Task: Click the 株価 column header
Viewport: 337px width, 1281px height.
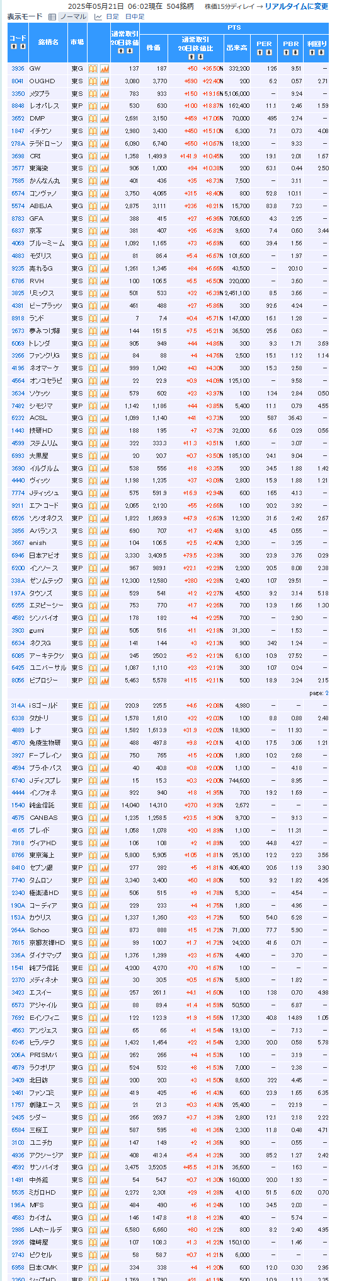Action: tap(154, 47)
